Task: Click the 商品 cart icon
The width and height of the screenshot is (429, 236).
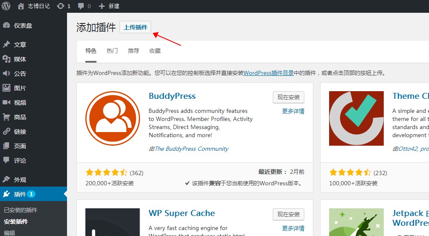Action: [6, 117]
